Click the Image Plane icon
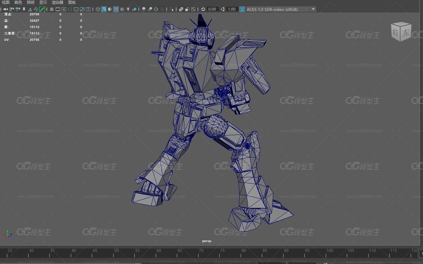423x264 pixels. (30, 9)
